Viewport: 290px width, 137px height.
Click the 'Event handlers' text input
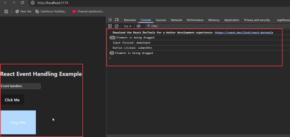coord(20,86)
